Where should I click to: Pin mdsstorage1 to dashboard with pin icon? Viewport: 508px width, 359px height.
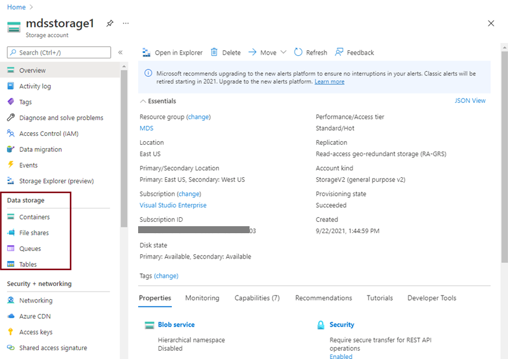pos(110,24)
